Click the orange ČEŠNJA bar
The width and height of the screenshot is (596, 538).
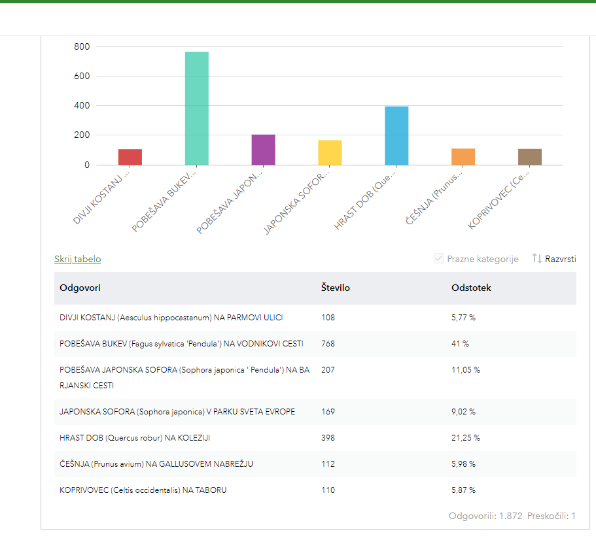pos(463,157)
